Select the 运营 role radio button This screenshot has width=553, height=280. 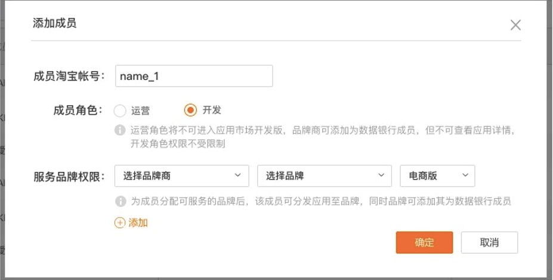(x=120, y=110)
